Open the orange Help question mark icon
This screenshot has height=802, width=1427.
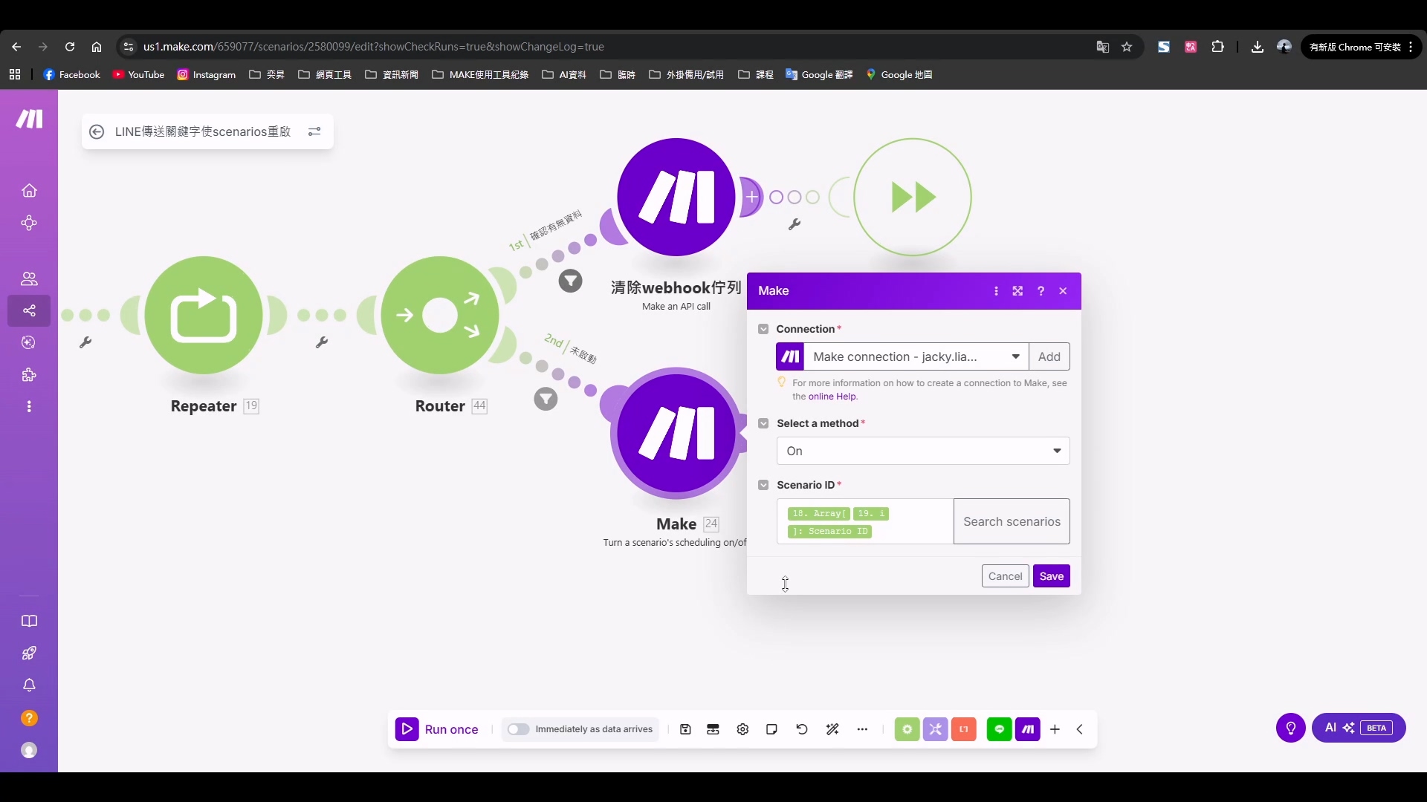[x=29, y=718]
